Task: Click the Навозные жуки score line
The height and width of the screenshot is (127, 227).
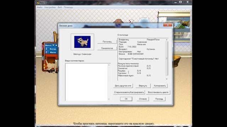Action: click(x=134, y=75)
